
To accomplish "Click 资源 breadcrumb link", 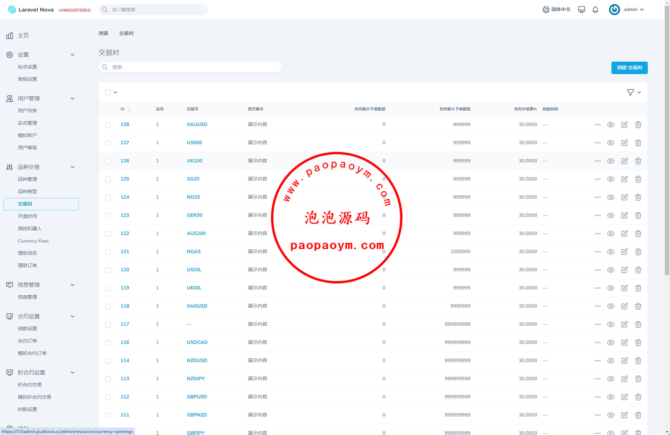I will tap(103, 34).
